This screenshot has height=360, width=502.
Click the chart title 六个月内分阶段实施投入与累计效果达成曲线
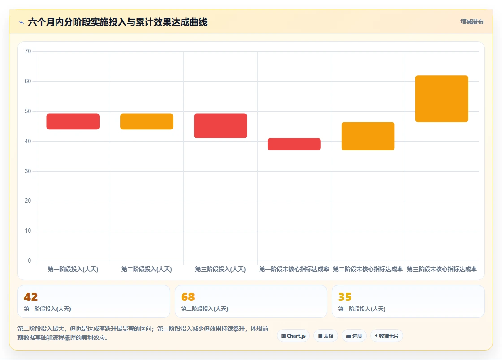(x=117, y=22)
